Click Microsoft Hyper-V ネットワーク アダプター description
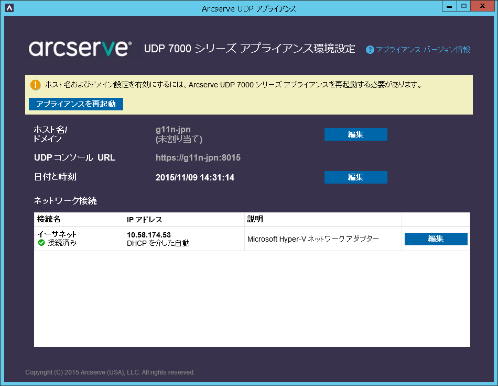The image size is (498, 386). [x=313, y=239]
